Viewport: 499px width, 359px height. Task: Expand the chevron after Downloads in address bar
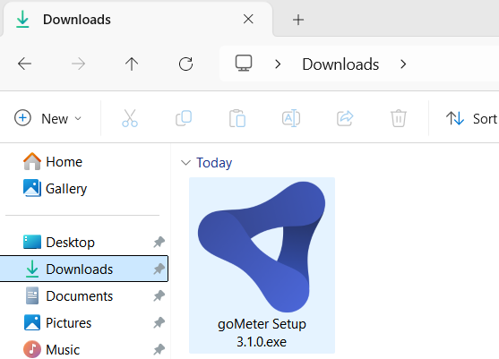point(403,64)
